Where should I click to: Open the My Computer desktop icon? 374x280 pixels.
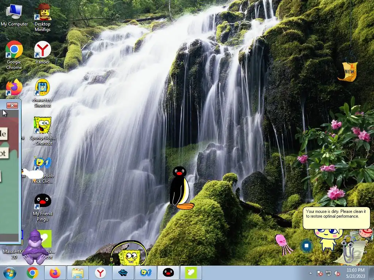coord(14,15)
